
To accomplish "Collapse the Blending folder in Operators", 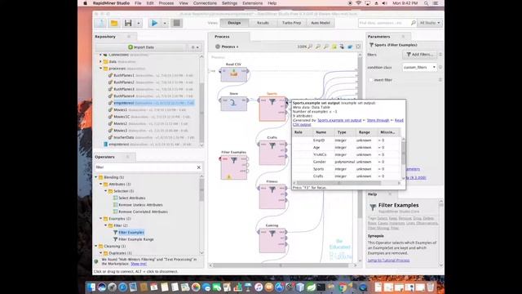I will point(96,177).
